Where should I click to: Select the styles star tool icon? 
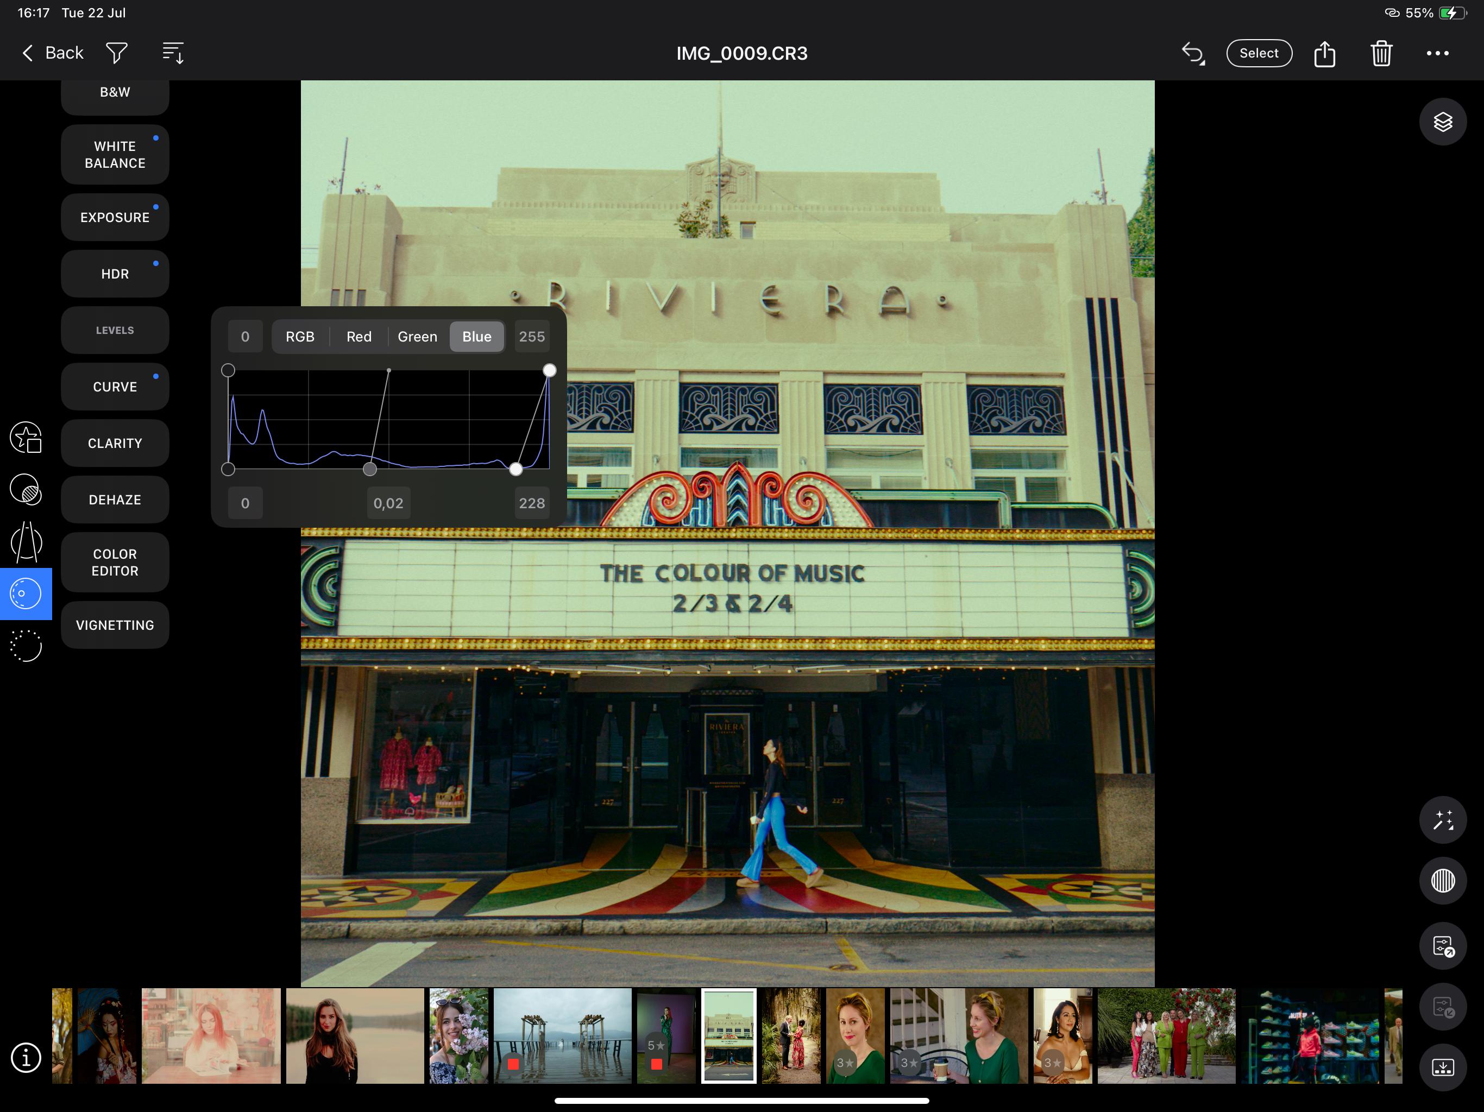click(x=26, y=437)
